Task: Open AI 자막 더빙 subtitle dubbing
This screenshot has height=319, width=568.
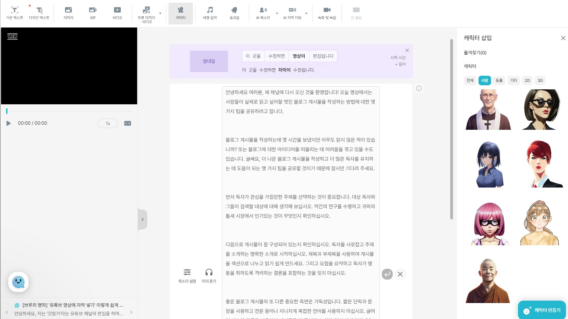Action: point(292,13)
